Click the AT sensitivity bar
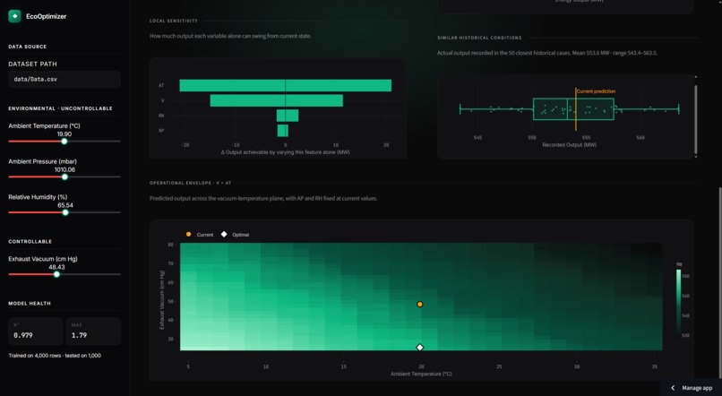The width and height of the screenshot is (722, 396). pos(286,85)
